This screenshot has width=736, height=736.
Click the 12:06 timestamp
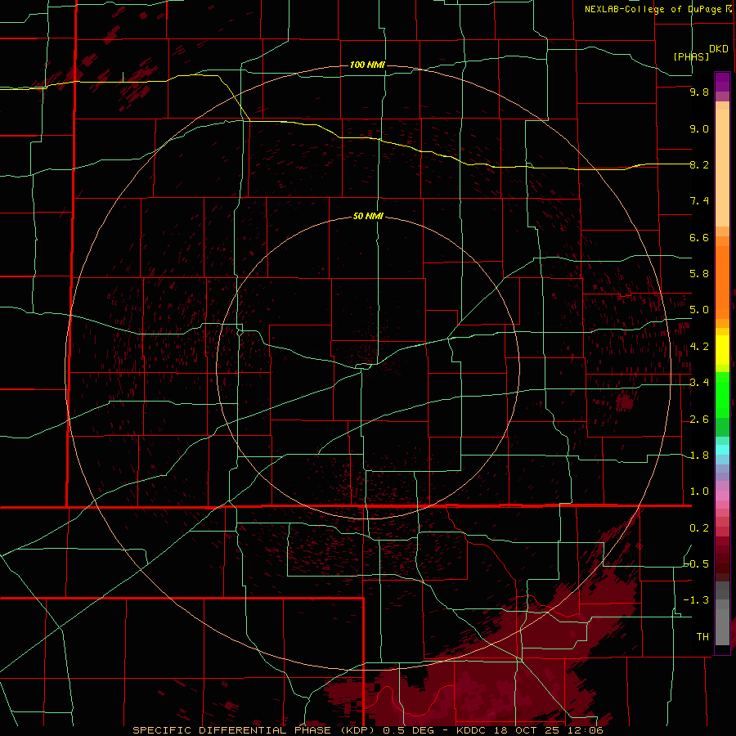(x=585, y=730)
